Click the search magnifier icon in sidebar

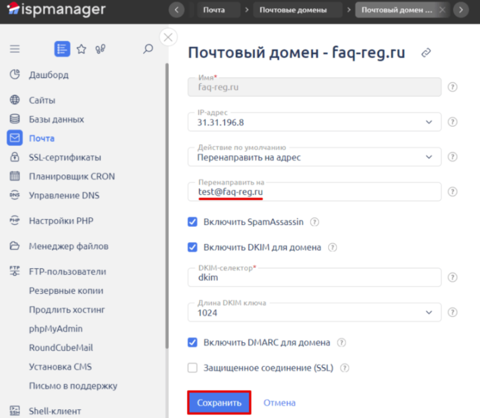(148, 49)
